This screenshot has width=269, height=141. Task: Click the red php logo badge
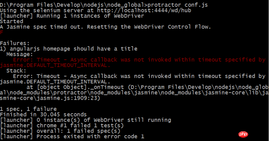coord(243,134)
